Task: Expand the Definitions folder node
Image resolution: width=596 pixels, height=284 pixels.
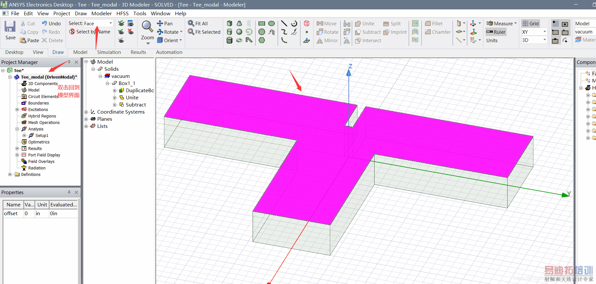Action: [10, 174]
